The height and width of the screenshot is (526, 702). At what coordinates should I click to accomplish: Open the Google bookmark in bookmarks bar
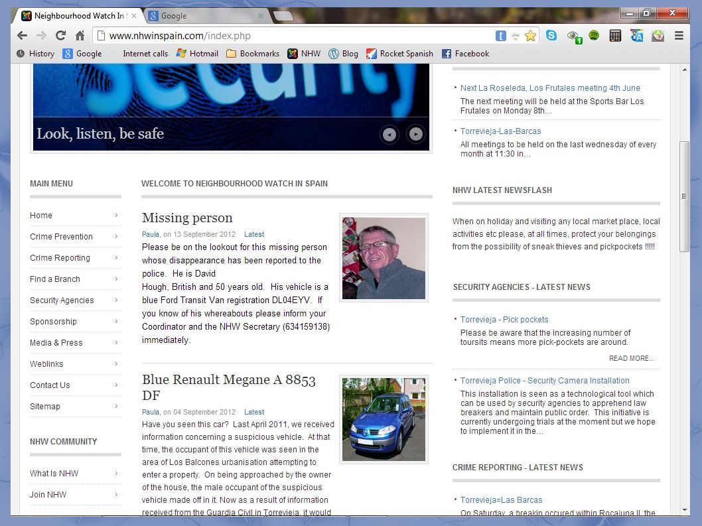pos(82,54)
